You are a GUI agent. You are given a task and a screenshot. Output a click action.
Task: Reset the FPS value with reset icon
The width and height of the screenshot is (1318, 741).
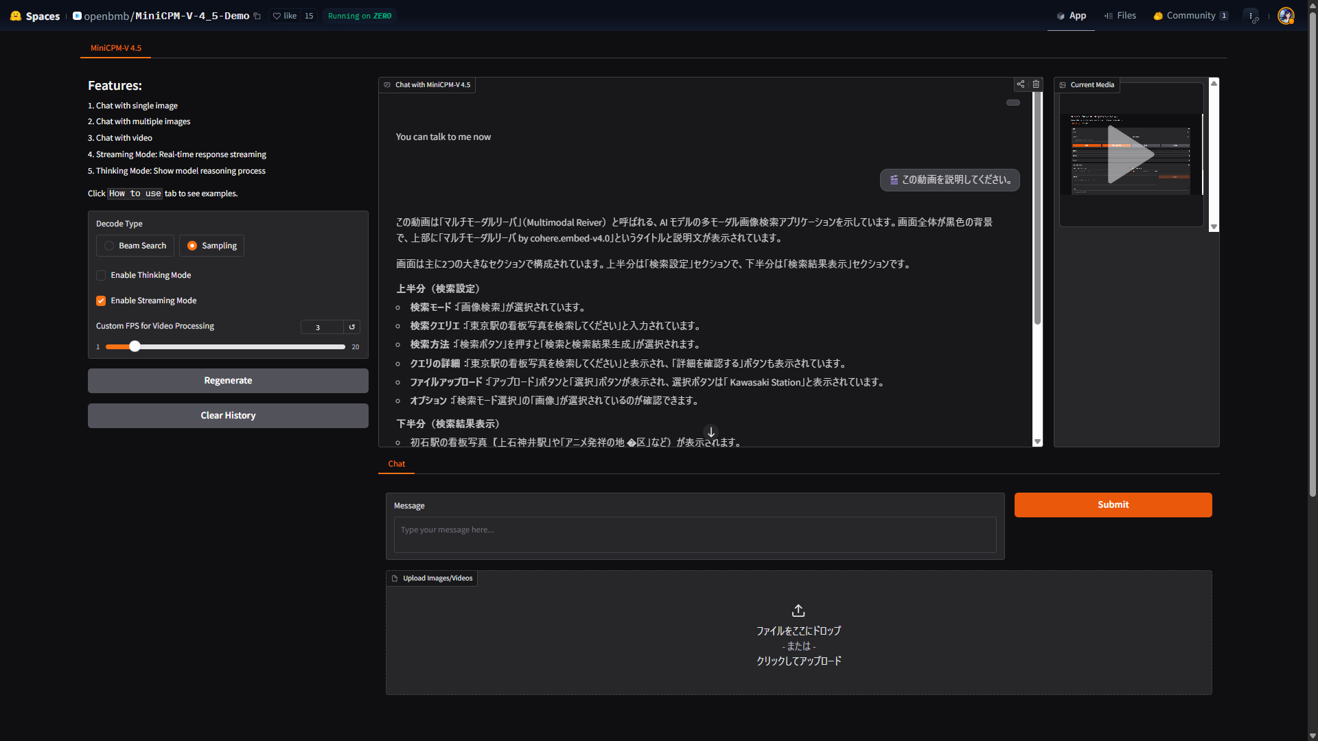(352, 327)
